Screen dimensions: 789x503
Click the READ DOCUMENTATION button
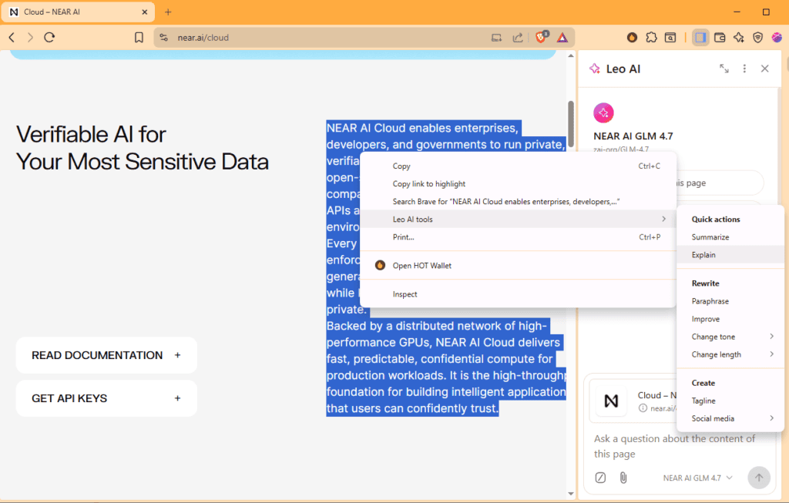point(106,355)
